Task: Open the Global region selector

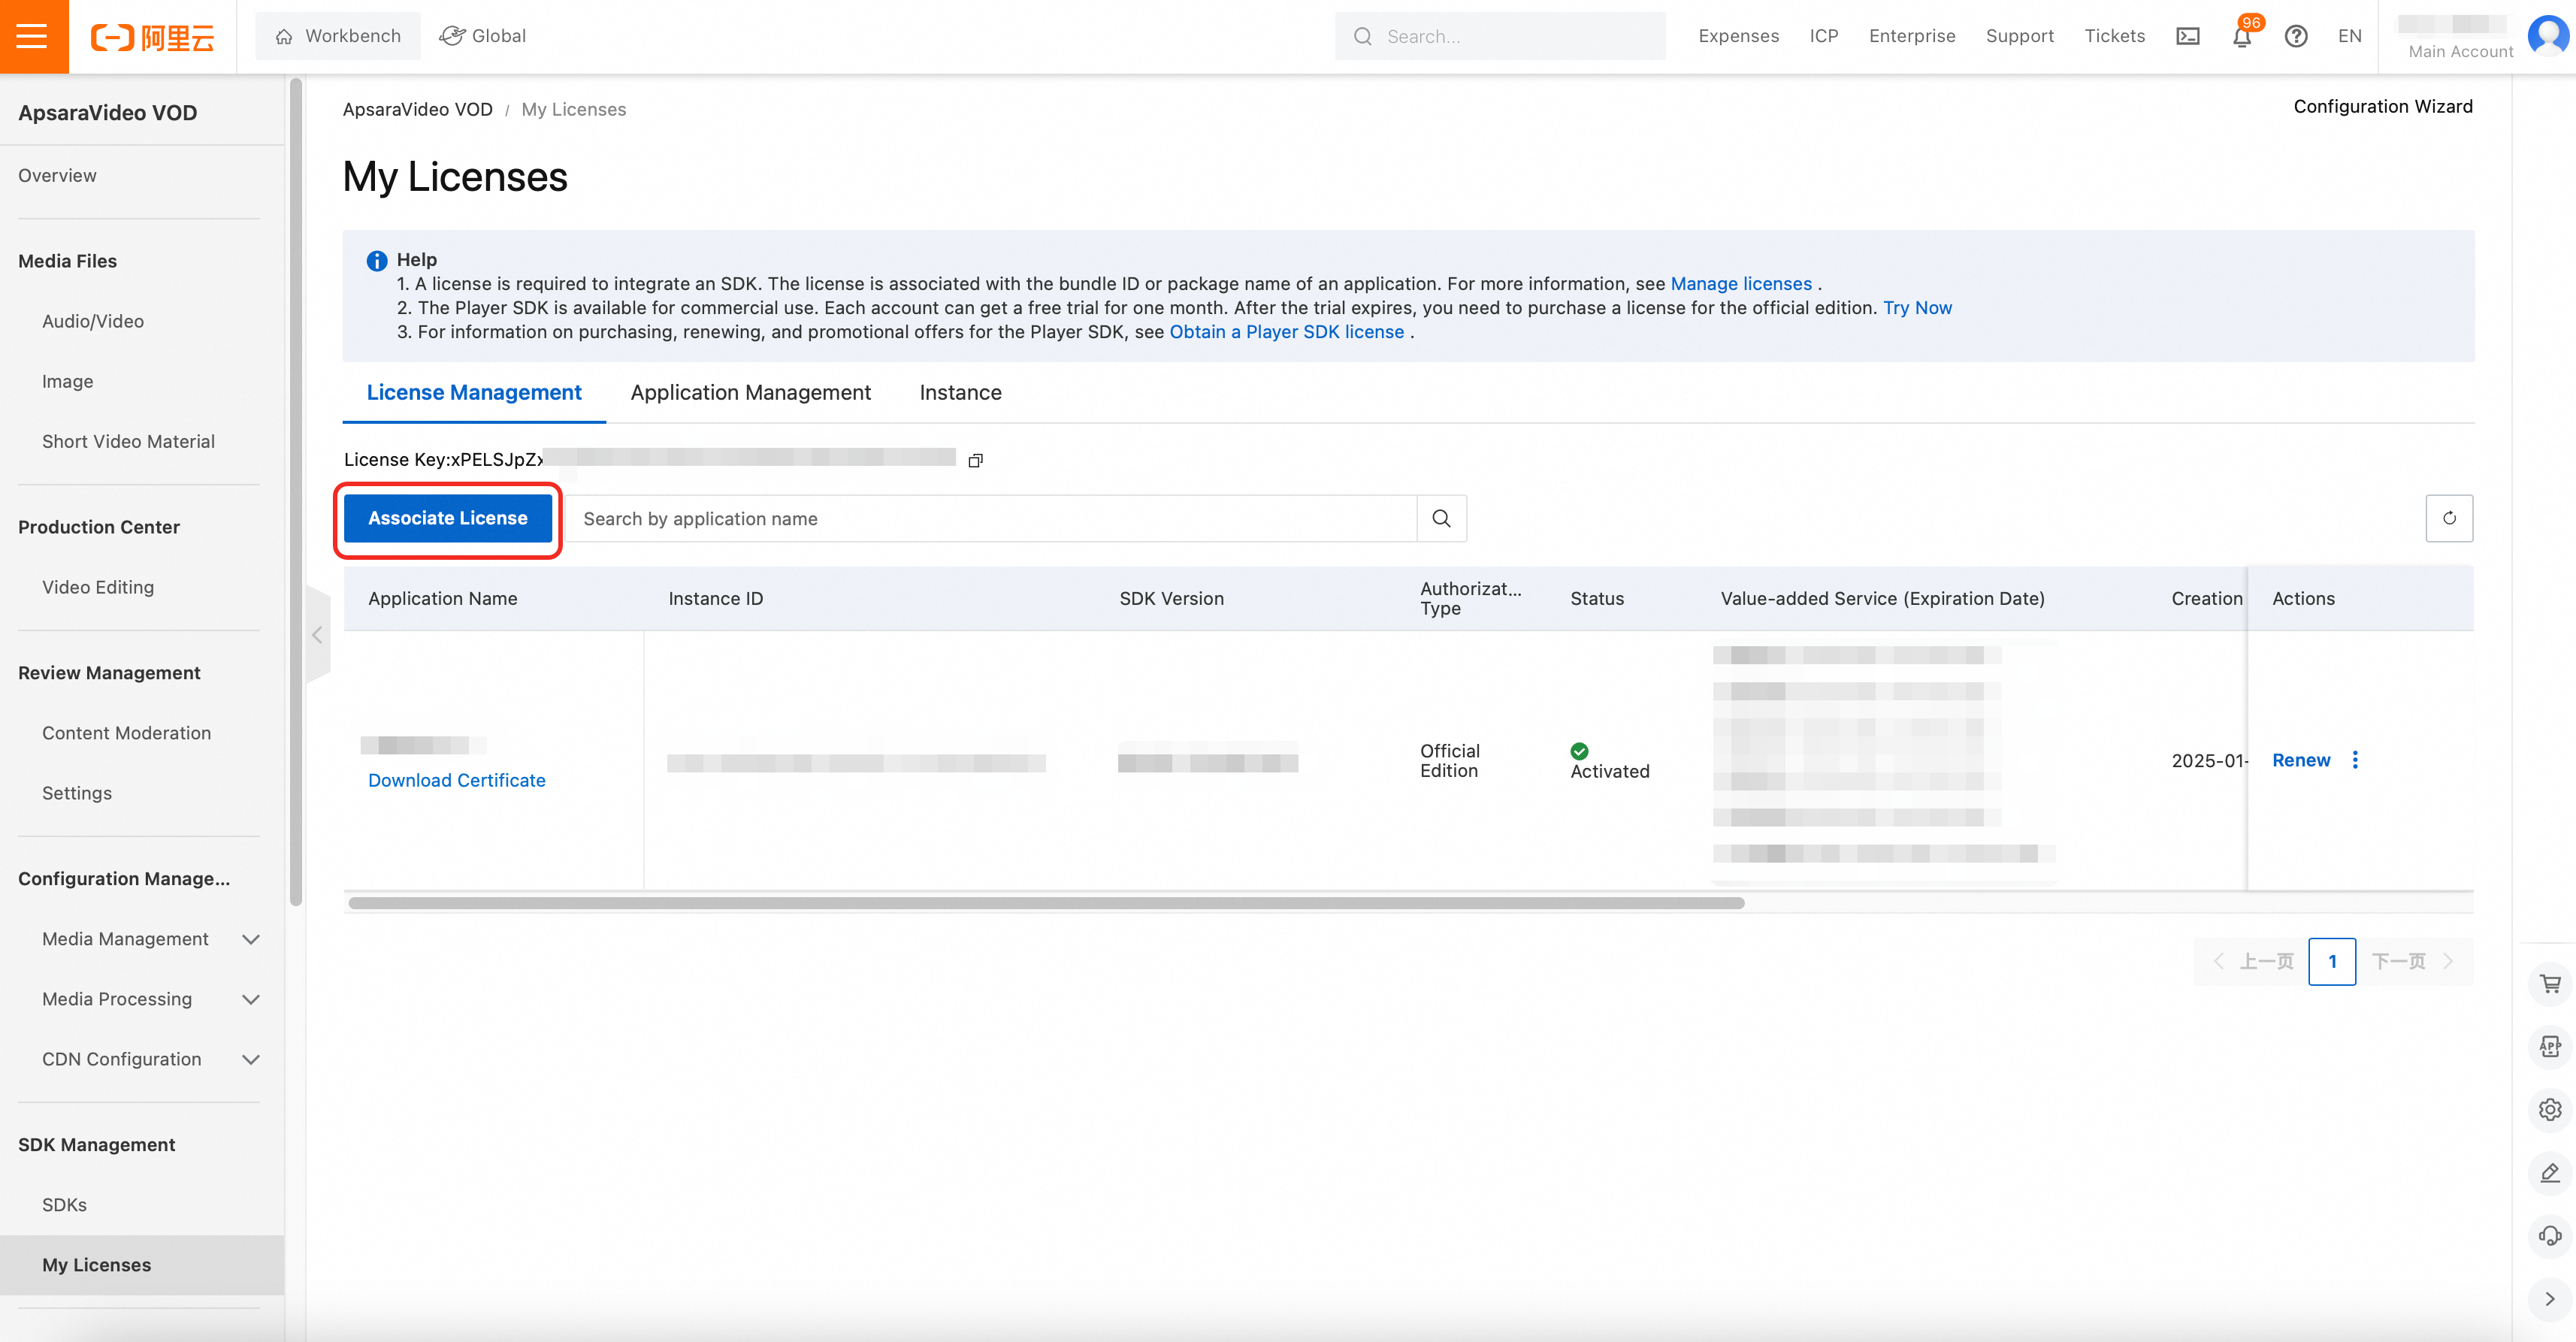Action: tap(483, 36)
